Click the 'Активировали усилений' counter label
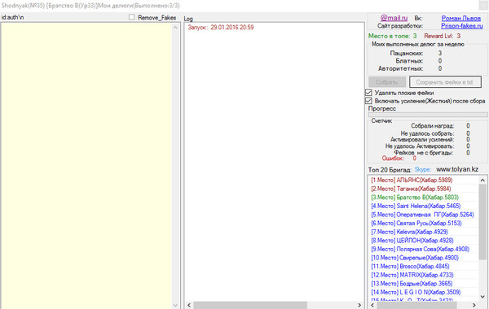This screenshot has width=489, height=309. coord(422,140)
